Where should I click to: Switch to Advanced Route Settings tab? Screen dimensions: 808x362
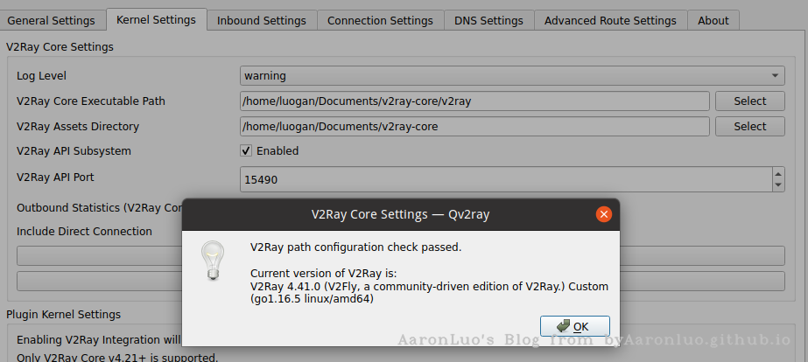pyautogui.click(x=610, y=20)
